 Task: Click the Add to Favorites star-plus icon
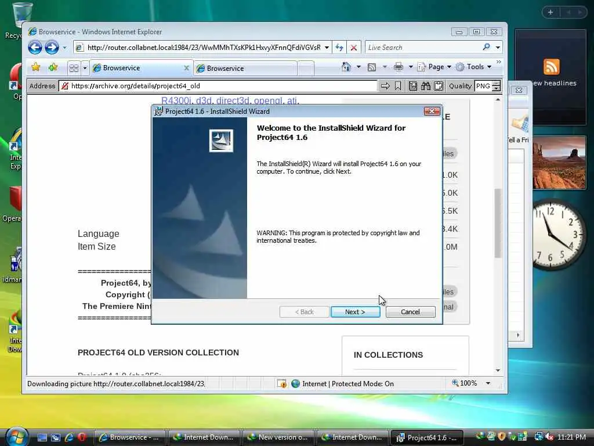pyautogui.click(x=53, y=67)
